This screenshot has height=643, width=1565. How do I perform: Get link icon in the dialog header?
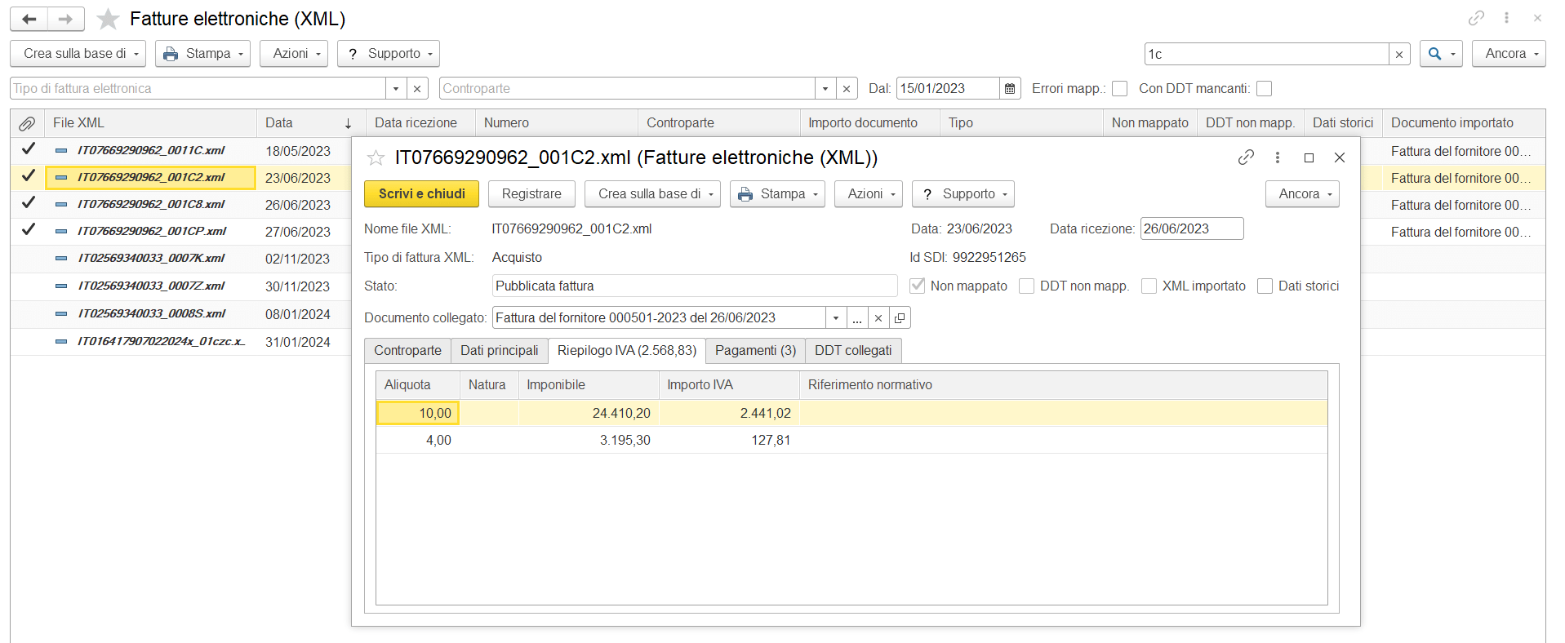(1246, 157)
